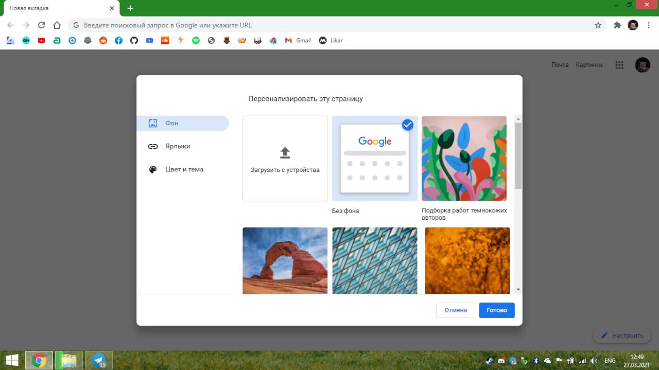
Task: Choose the red rock arch background
Action: (x=285, y=260)
